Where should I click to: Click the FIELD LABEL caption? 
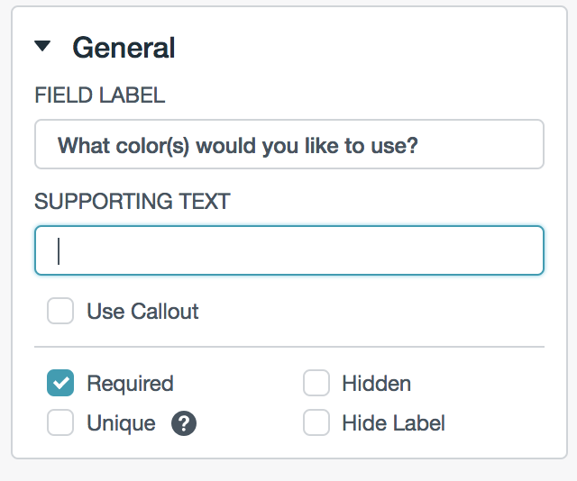[100, 95]
